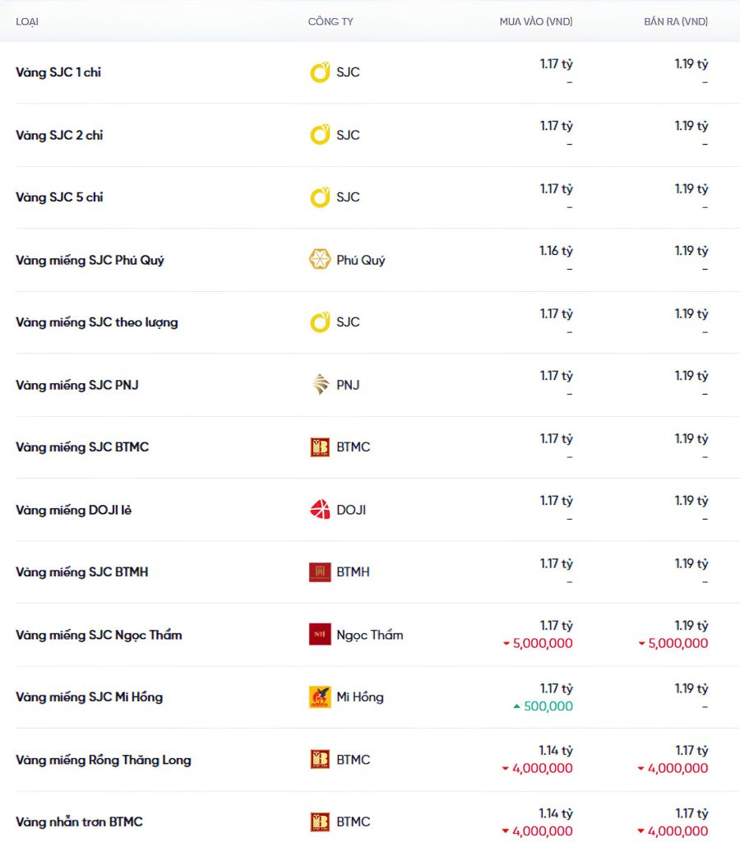The height and width of the screenshot is (842, 740).
Task: Click the BÁN RA (VND) column header
Action: (676, 21)
